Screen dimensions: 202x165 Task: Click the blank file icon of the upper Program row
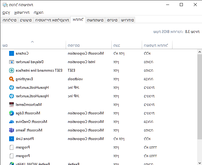coord(12,147)
